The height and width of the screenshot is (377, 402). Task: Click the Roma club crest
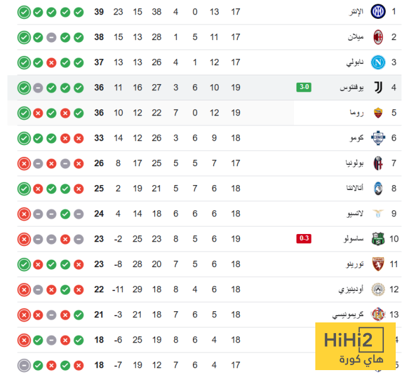click(378, 113)
